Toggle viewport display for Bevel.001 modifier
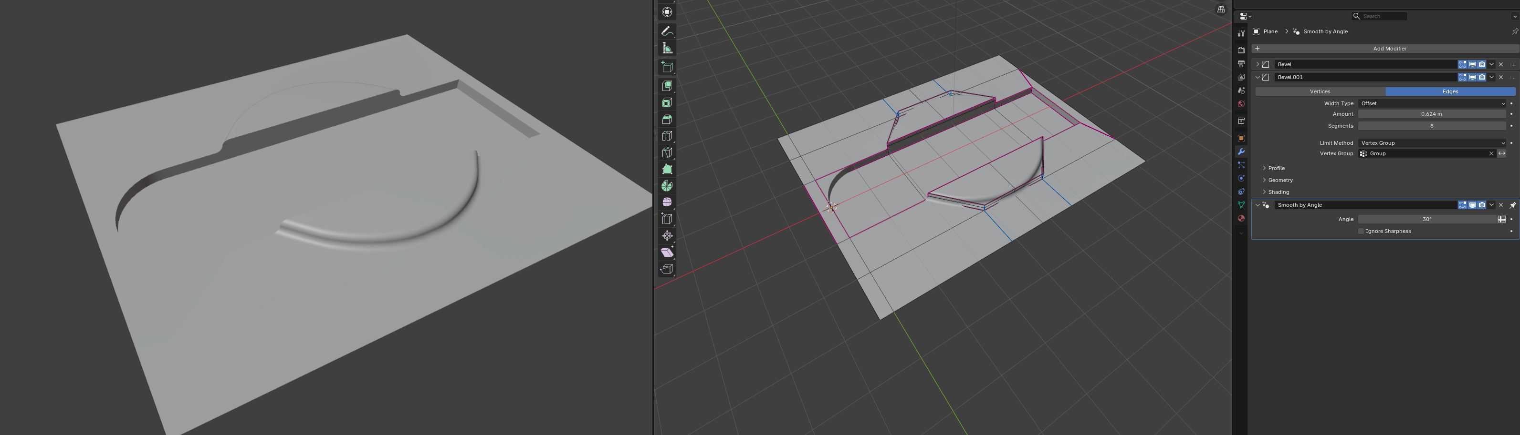 tap(1472, 77)
